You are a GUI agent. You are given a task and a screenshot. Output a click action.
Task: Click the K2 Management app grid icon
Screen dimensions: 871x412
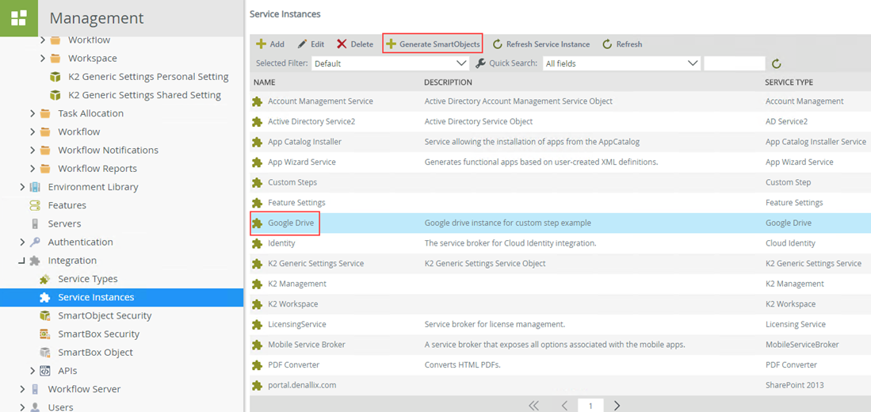pyautogui.click(x=18, y=17)
